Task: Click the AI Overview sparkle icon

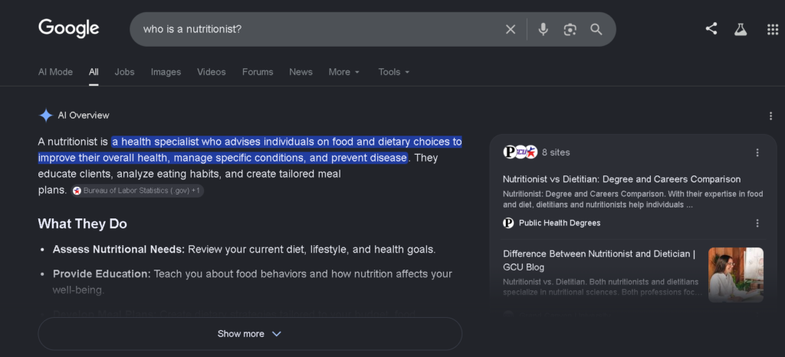Action: (x=45, y=116)
